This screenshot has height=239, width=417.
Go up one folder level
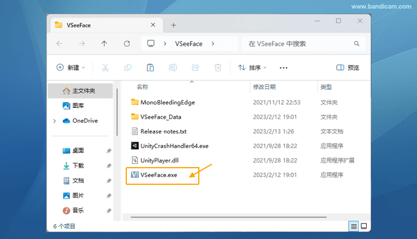click(104, 43)
